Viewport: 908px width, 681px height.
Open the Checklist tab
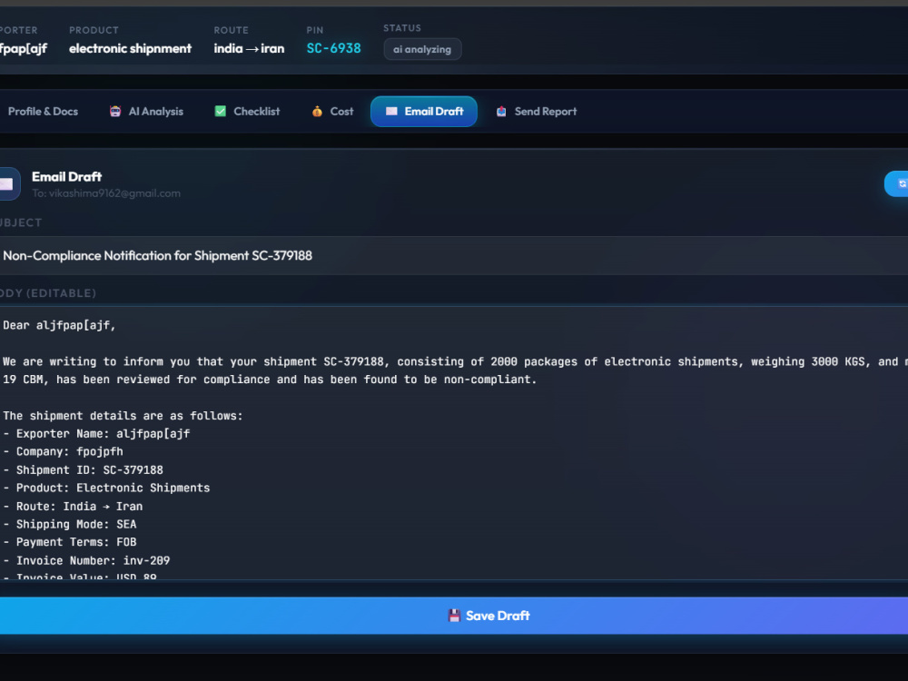pos(247,111)
